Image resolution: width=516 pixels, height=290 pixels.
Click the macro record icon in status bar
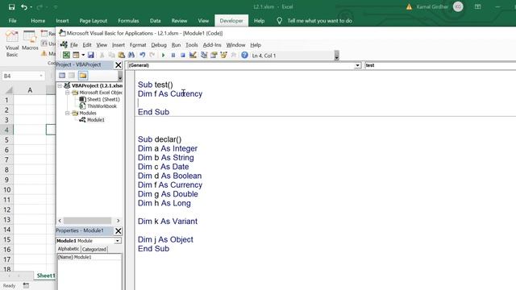pyautogui.click(x=26, y=285)
